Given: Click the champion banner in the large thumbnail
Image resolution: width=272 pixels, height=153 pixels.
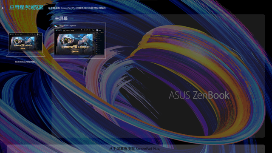Looking at the screenshot, I should (75, 43).
